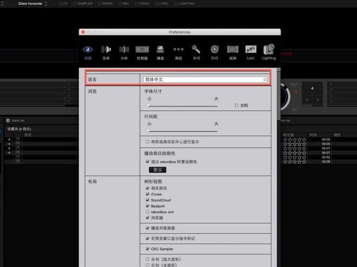The width and height of the screenshot is (357, 267).
Task: Check rekordbox xml in tree view
Action: click(147, 212)
